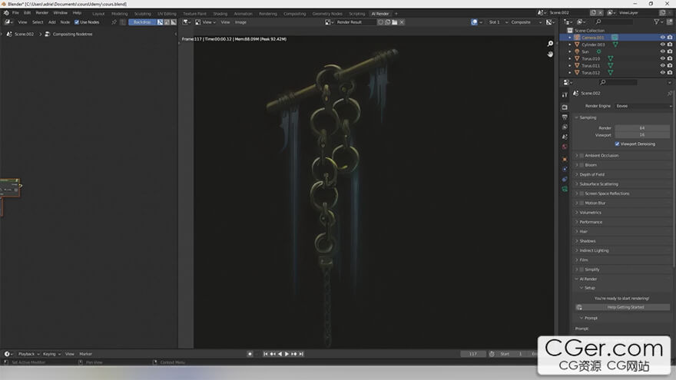This screenshot has width=676, height=380.
Task: Toggle Viewport Denoising checkbox
Action: tap(618, 144)
